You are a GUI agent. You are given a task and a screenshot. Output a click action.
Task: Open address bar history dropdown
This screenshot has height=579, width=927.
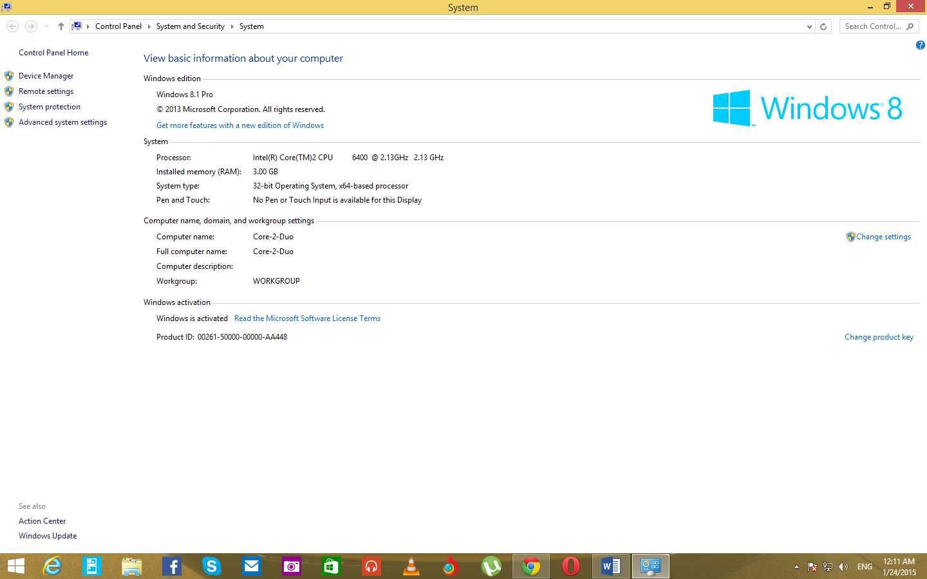coord(809,26)
